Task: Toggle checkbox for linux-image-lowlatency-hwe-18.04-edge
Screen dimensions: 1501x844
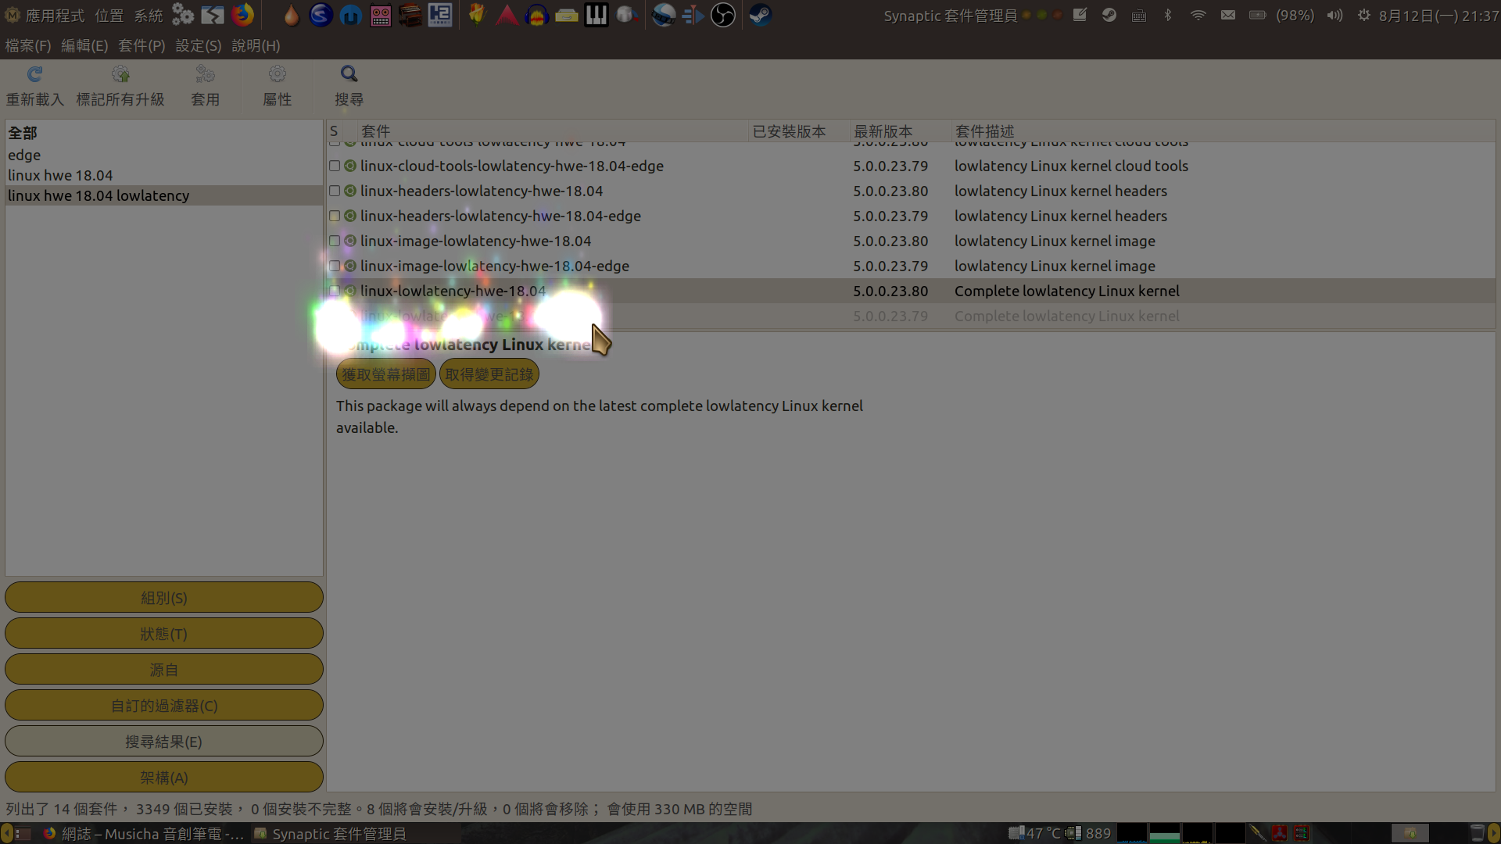Action: pyautogui.click(x=335, y=266)
